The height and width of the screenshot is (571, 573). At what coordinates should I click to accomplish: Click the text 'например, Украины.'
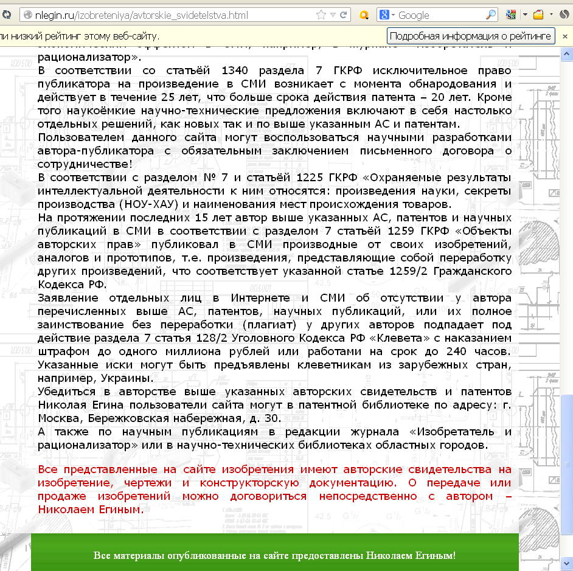pyautogui.click(x=95, y=378)
